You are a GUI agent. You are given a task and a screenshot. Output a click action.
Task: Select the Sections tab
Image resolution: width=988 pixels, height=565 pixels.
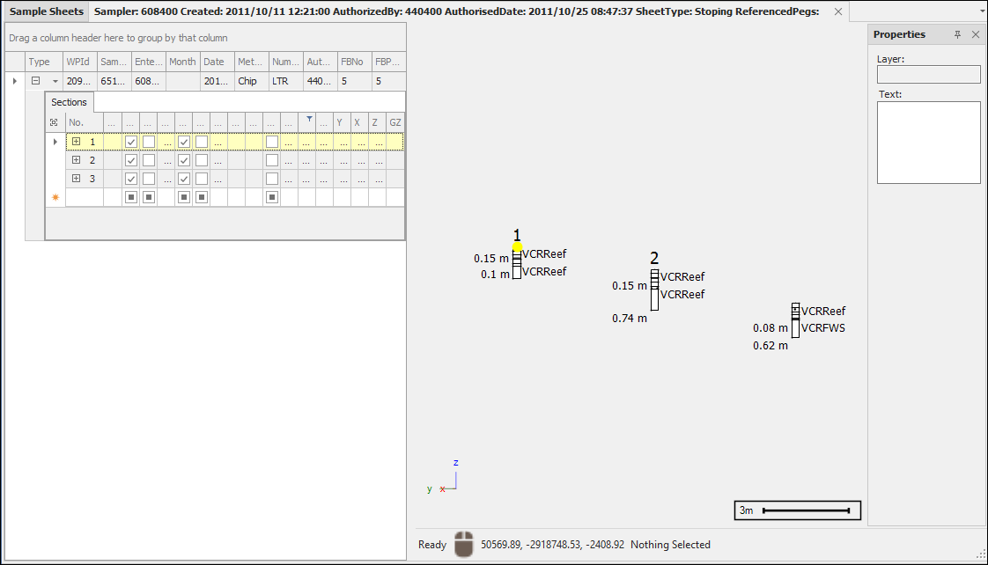69,102
